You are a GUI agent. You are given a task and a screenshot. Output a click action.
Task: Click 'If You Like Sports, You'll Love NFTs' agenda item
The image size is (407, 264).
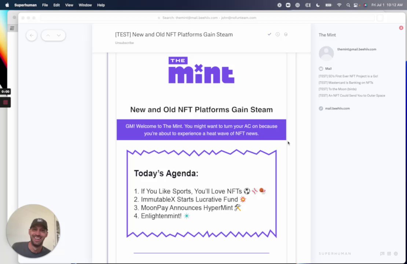pos(199,191)
